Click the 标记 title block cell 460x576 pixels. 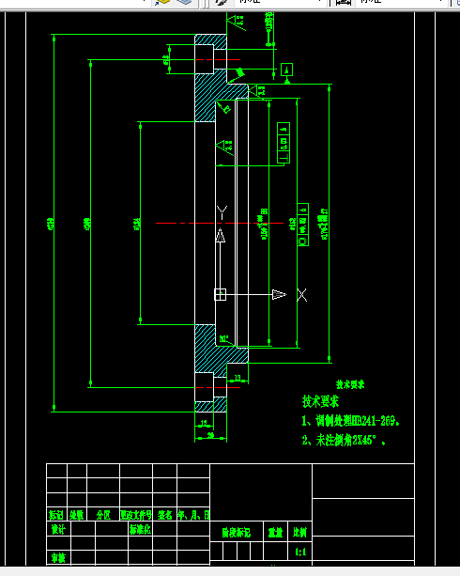tap(56, 515)
